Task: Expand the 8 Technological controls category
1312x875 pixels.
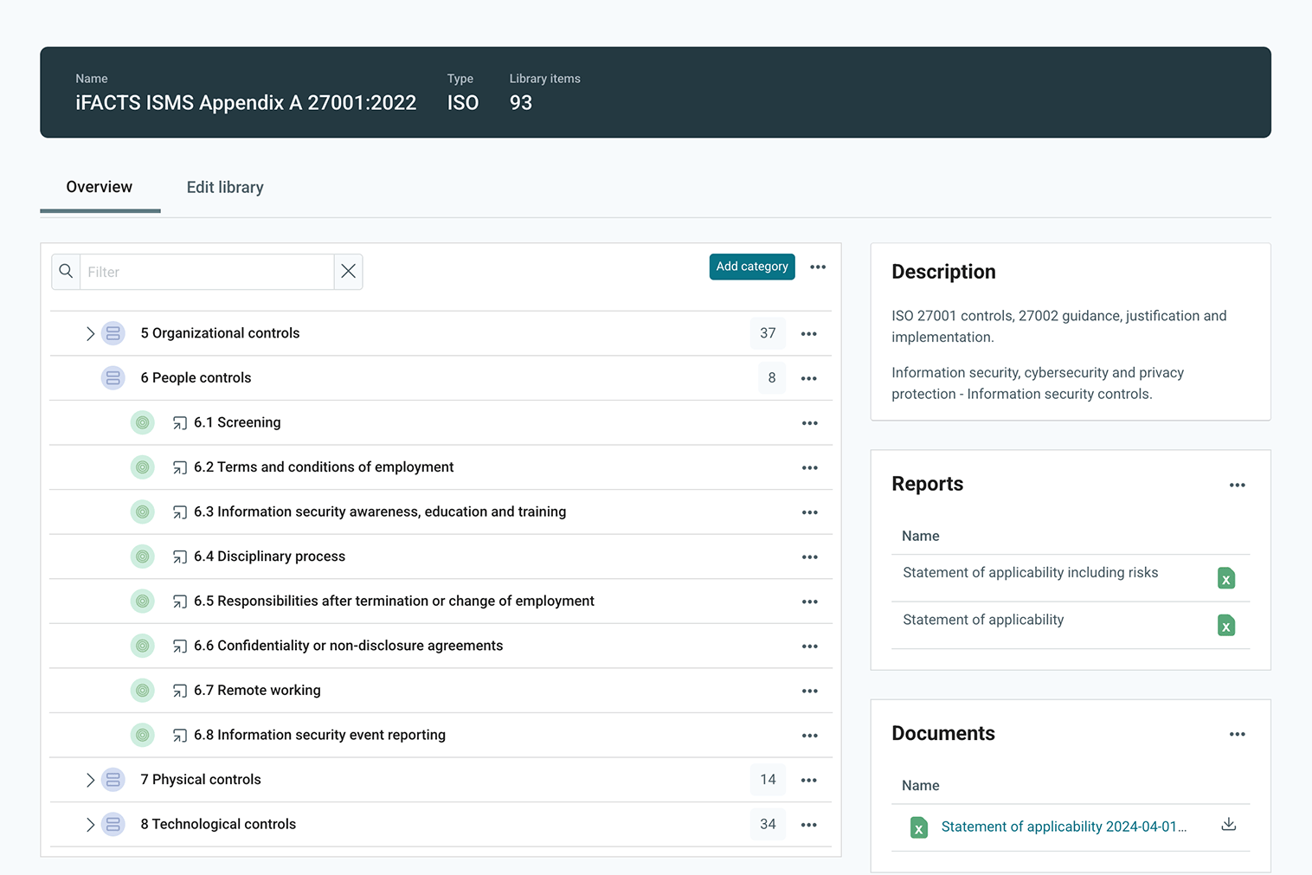Action: pyautogui.click(x=90, y=825)
